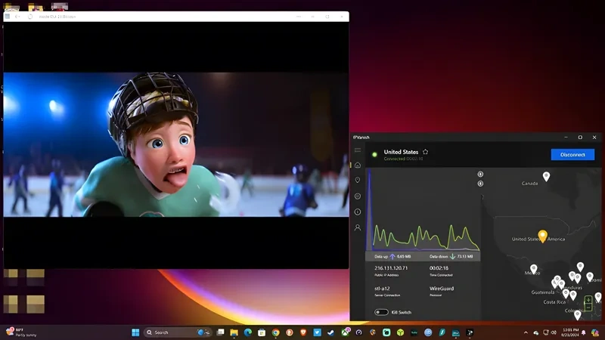The width and height of the screenshot is (605, 340).
Task: Click the Mexico map pin
Action: [534, 268]
